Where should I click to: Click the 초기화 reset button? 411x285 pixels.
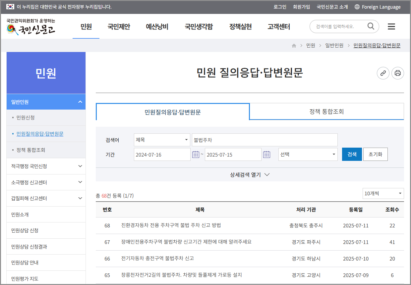click(375, 154)
